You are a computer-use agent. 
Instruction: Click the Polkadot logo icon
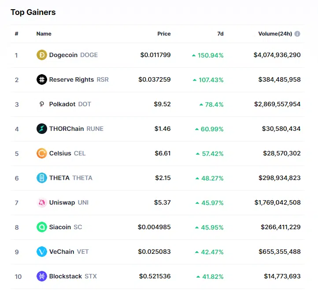[x=41, y=104]
